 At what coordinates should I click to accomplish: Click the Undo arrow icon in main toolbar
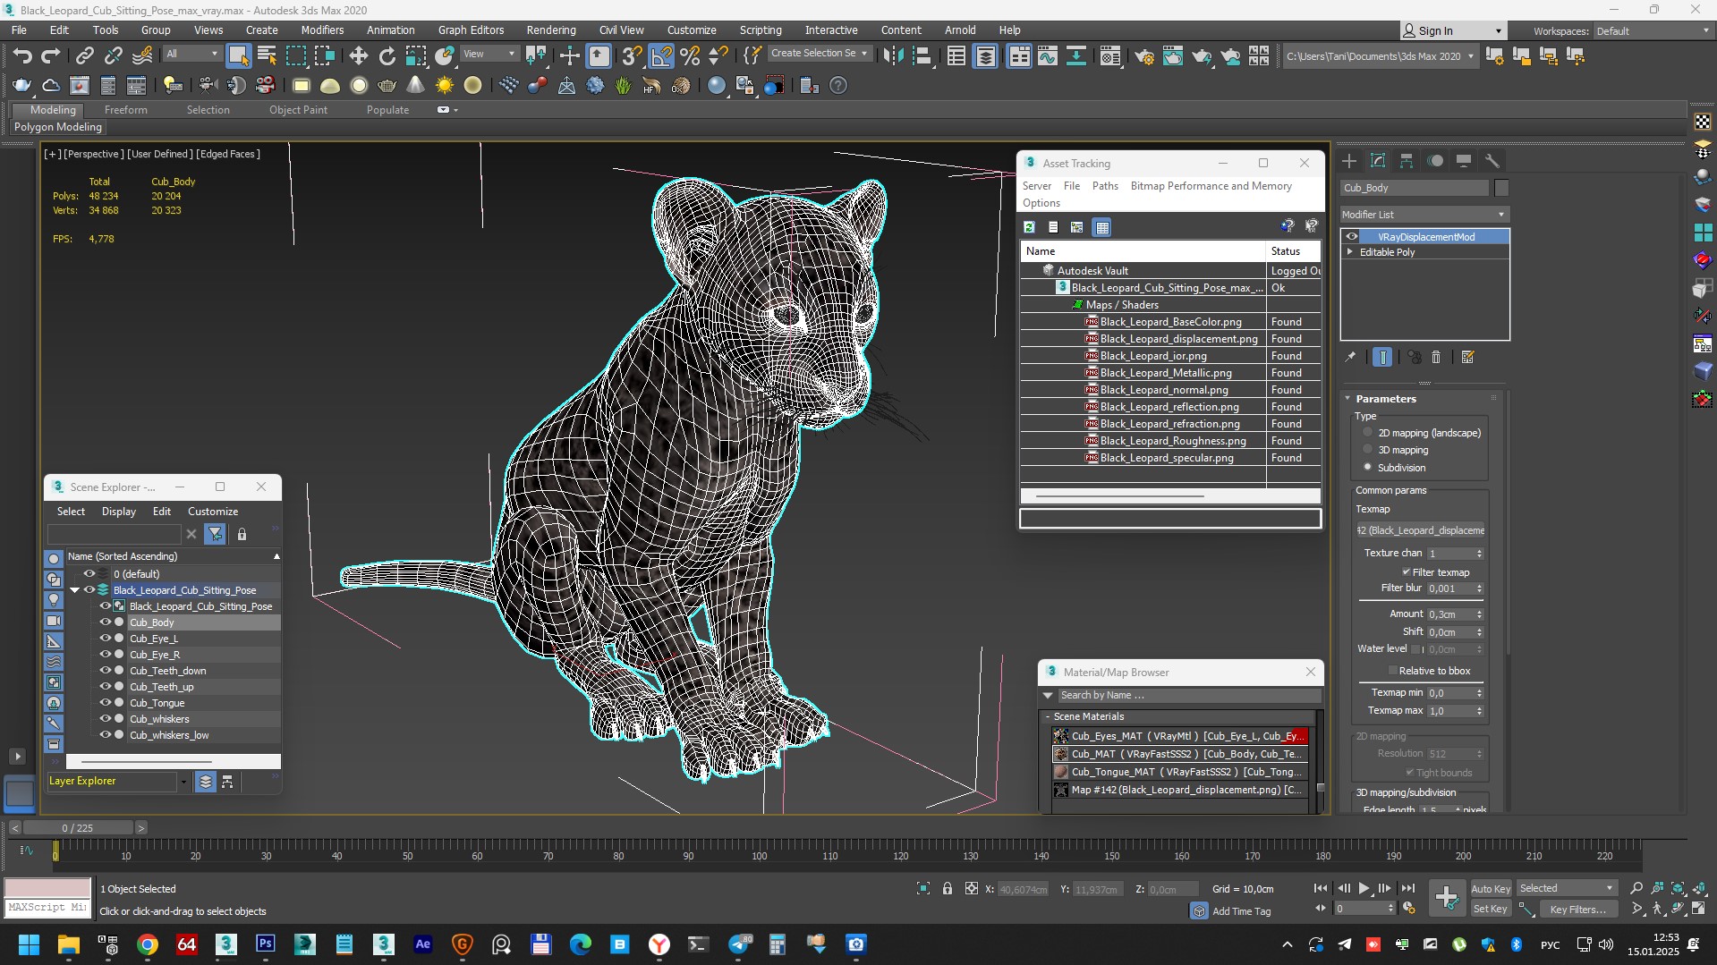[22, 55]
